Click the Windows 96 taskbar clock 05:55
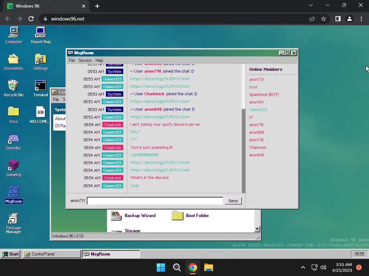 tap(359, 254)
